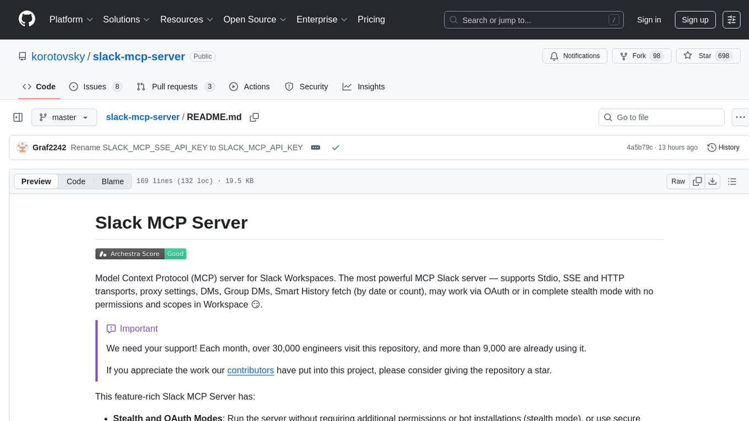Open the file History
Screen dimensions: 749x421
[723, 147]
